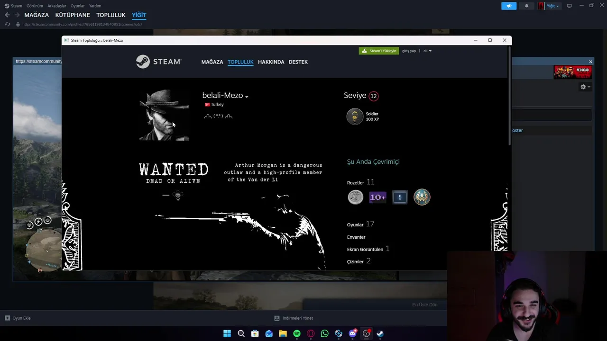
Task: Open the Soldier badge icon
Action: tap(355, 117)
